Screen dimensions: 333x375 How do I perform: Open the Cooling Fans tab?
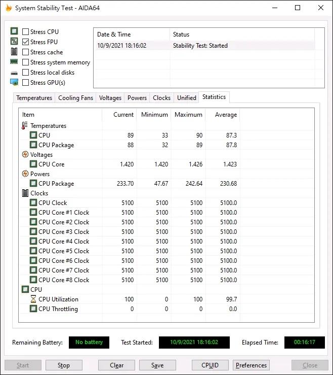click(75, 98)
